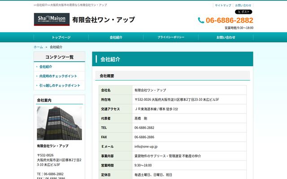287x179 pixels.
Task: Go to ホーム in the breadcrumb
Action: pos(38,47)
